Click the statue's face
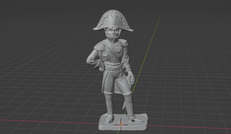Image resolution: width=231 pixels, height=134 pixels. (x=114, y=34)
